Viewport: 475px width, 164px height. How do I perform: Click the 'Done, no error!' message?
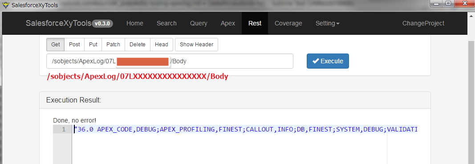pyautogui.click(x=74, y=120)
